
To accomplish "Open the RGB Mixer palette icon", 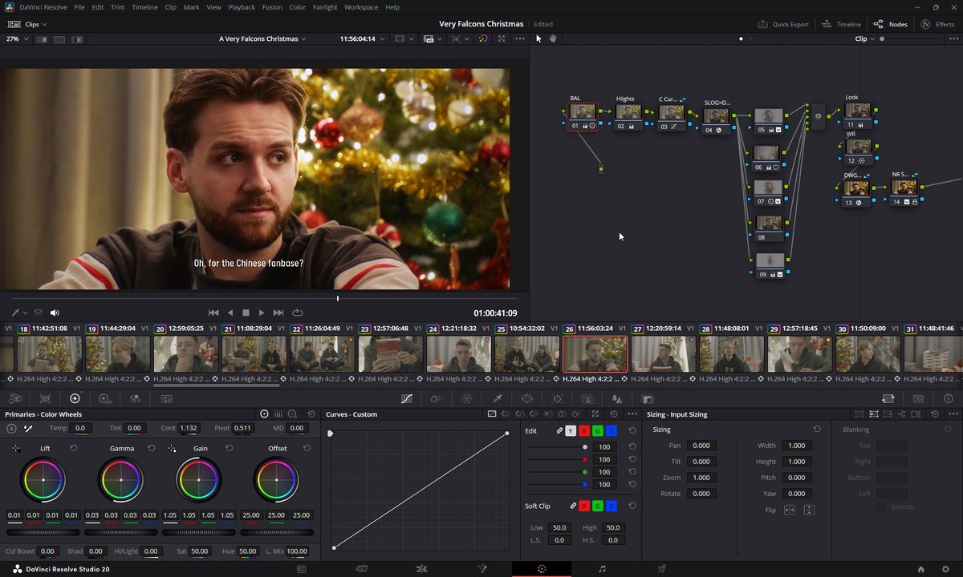I will pyautogui.click(x=134, y=398).
